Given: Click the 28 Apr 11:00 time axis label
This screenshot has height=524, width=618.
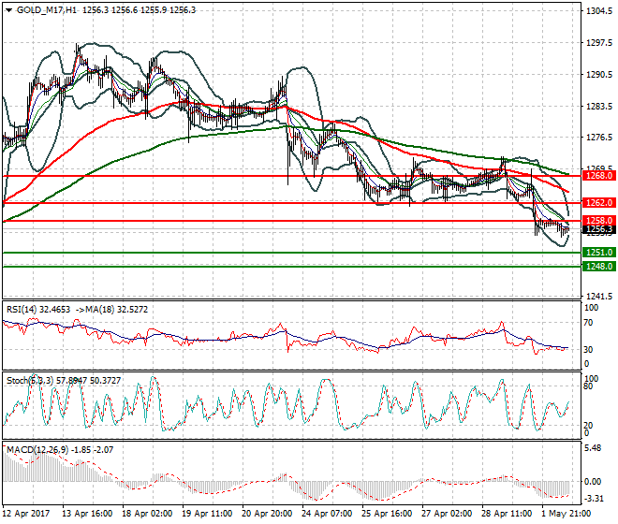Looking at the screenshot, I should pos(507,514).
